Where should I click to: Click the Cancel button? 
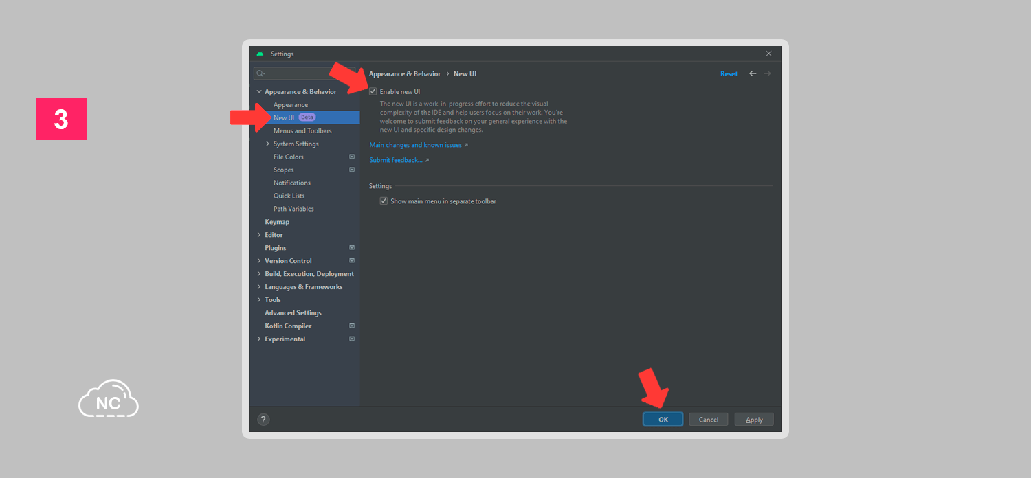709,420
